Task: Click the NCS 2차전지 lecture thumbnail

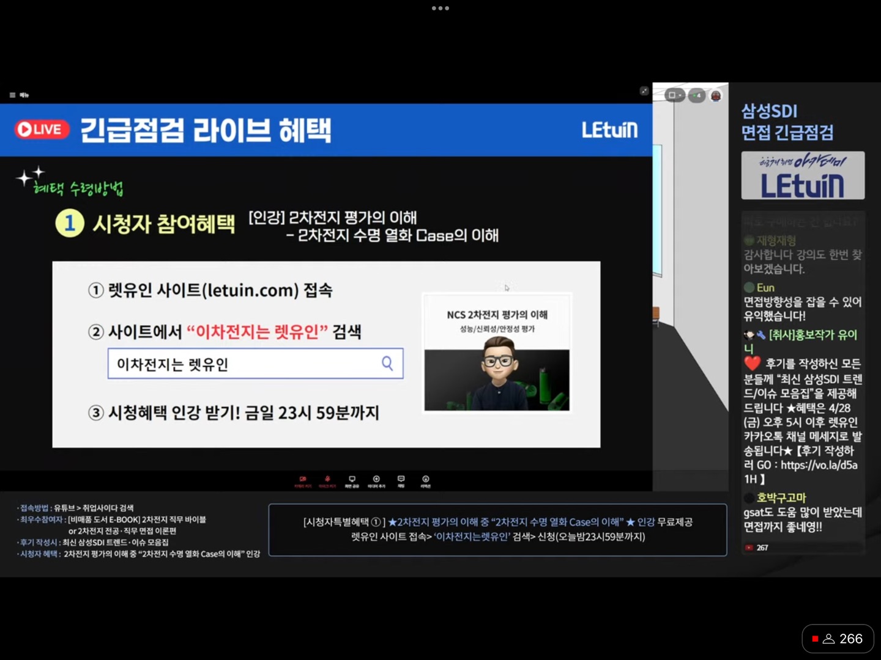Action: pos(497,353)
